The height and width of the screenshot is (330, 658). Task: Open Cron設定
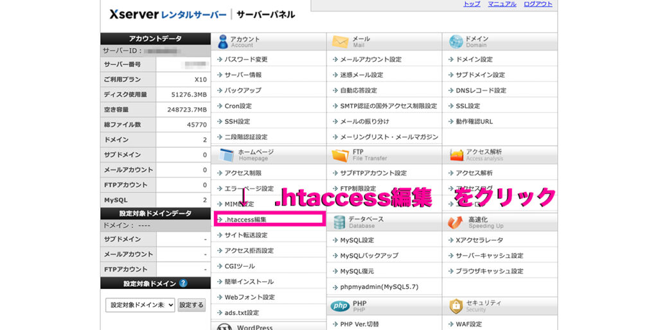point(238,106)
